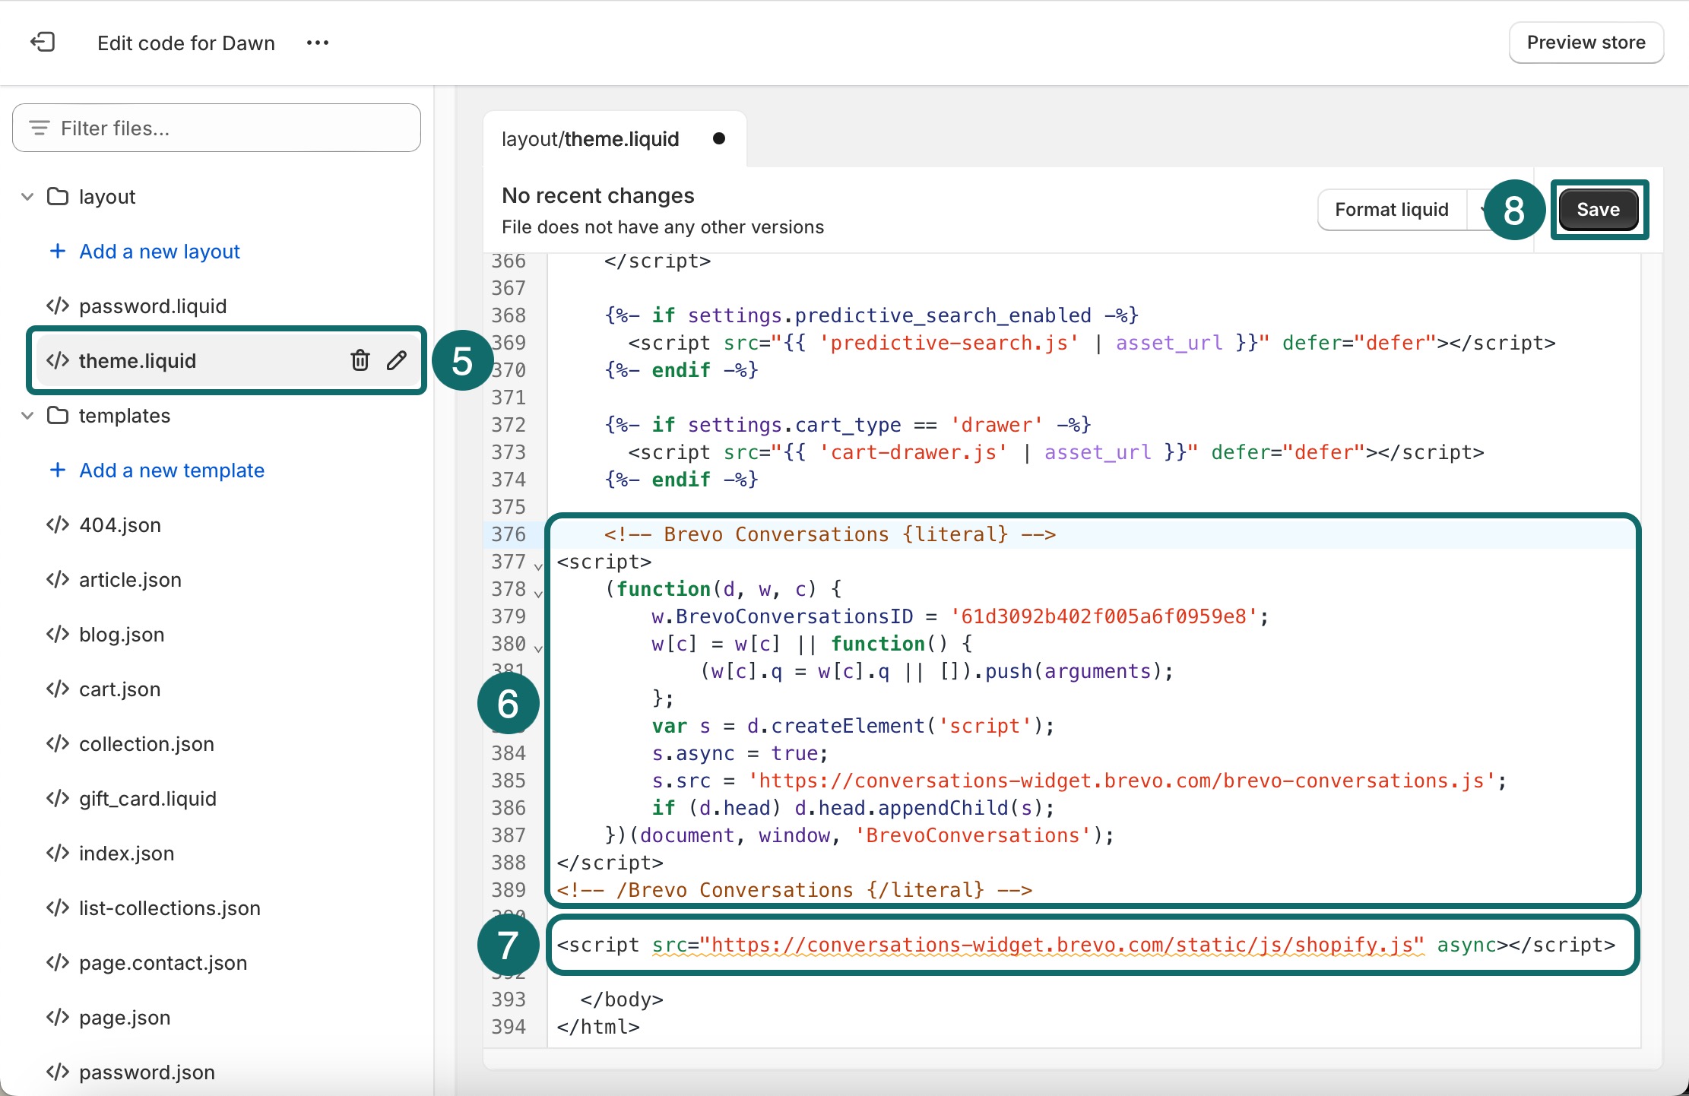Screen dimensions: 1689x1096
Task: Click the No recent changes heading
Action: pos(598,195)
